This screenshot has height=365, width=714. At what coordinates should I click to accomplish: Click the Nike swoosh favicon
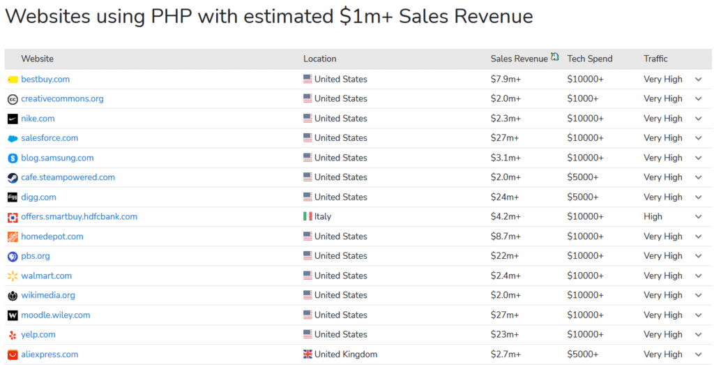point(13,119)
